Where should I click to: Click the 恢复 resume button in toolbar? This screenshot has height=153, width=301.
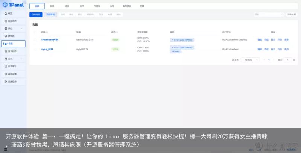tap(109, 14)
